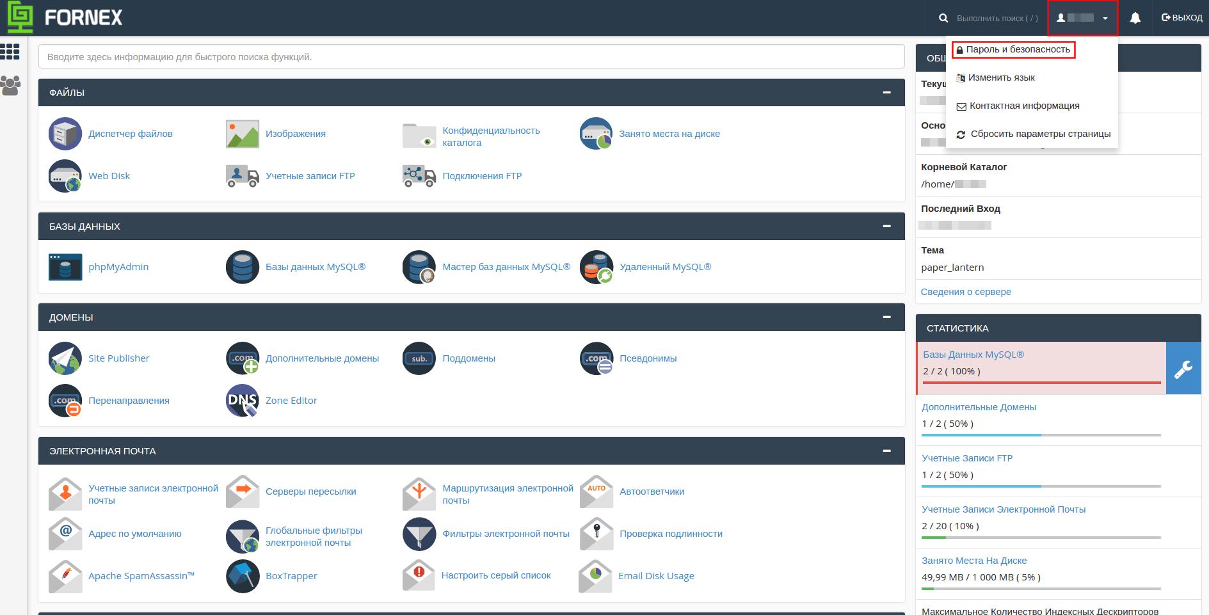This screenshot has width=1209, height=615.
Task: Collapse the ФАЙЛЫ section
Action: click(x=886, y=93)
